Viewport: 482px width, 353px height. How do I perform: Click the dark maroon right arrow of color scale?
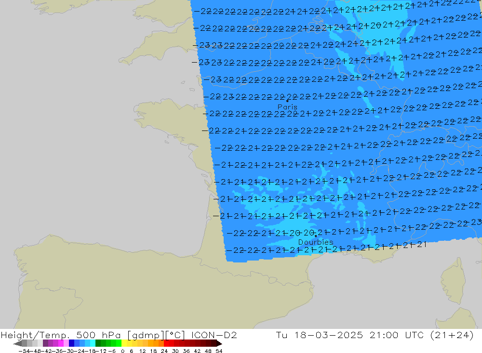pyautogui.click(x=219, y=343)
